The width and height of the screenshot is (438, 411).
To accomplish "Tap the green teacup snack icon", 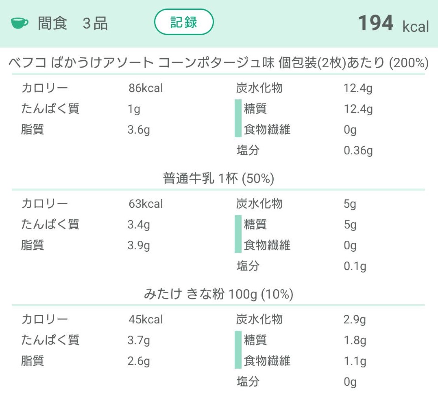I will coord(20,23).
